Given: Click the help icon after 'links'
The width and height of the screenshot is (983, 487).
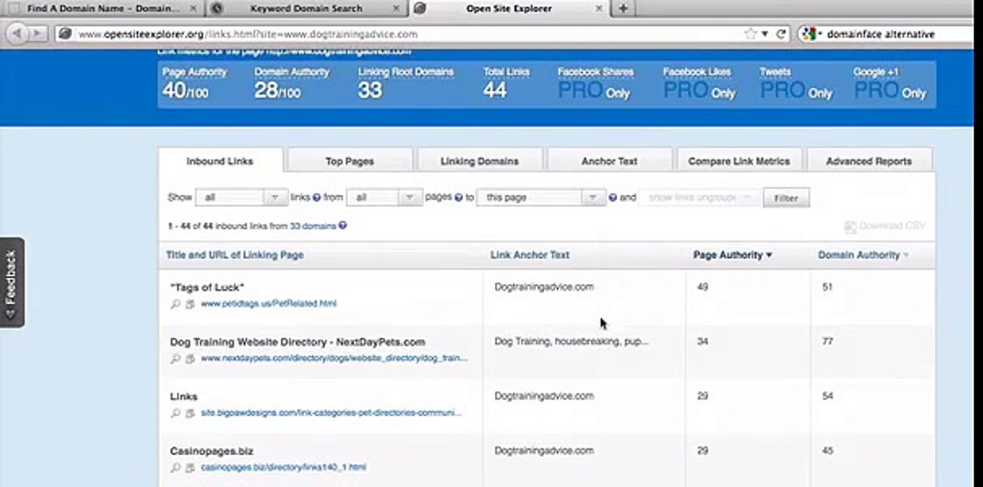Looking at the screenshot, I should [x=316, y=198].
